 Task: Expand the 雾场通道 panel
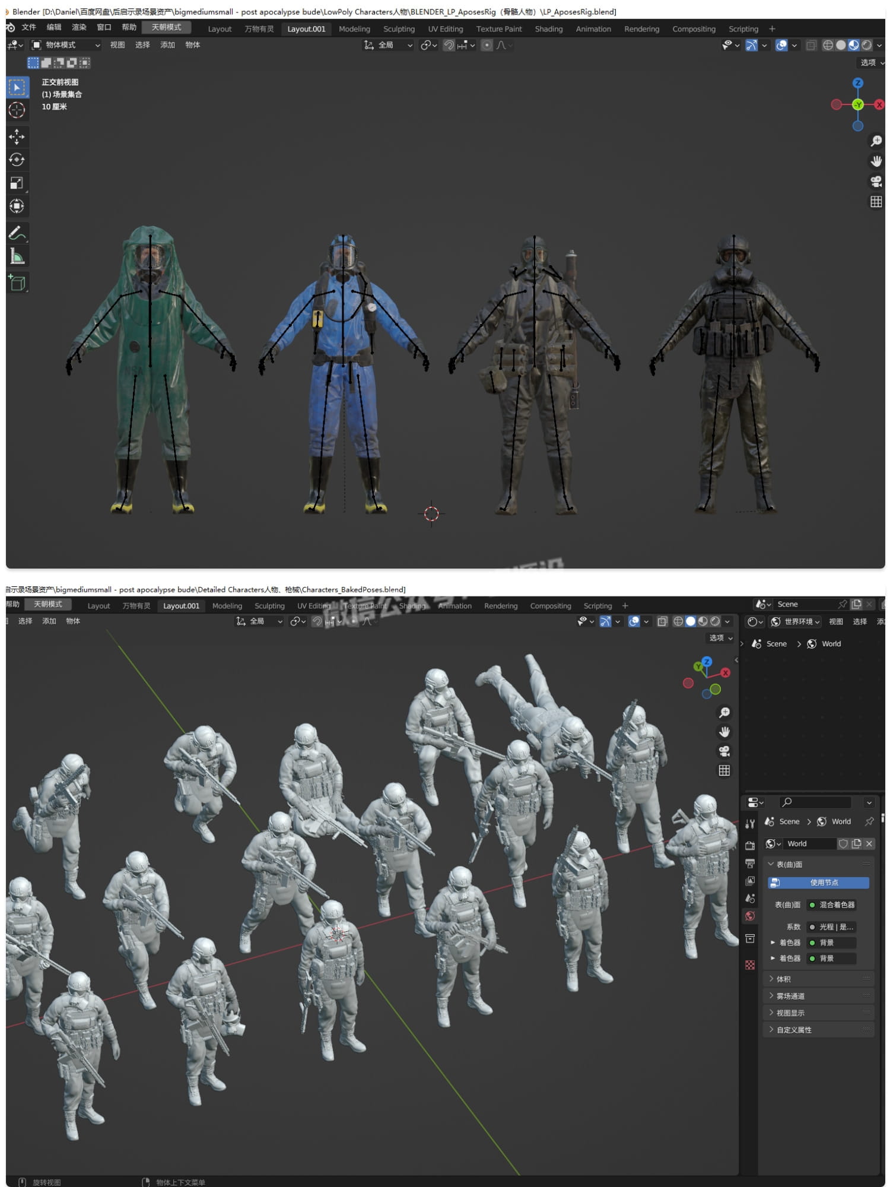[819, 996]
